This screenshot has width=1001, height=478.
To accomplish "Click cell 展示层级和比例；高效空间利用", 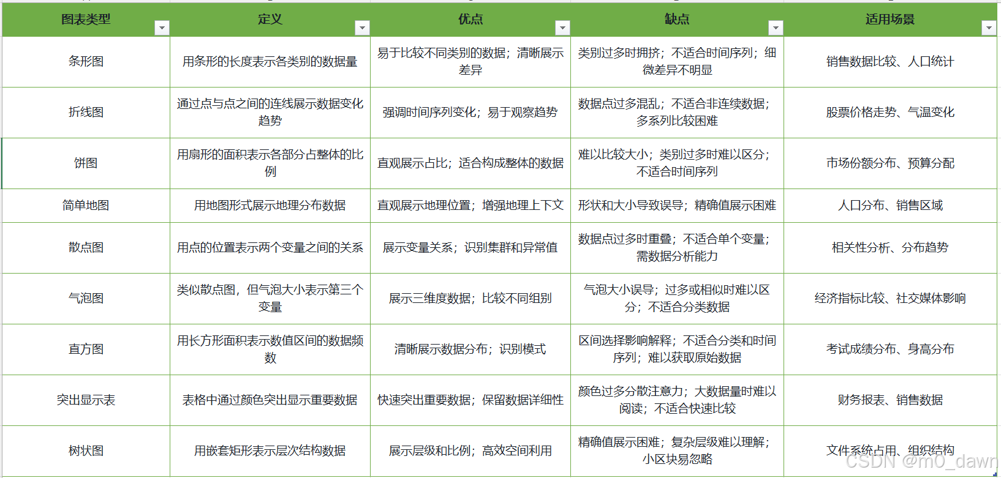I will coord(470,451).
